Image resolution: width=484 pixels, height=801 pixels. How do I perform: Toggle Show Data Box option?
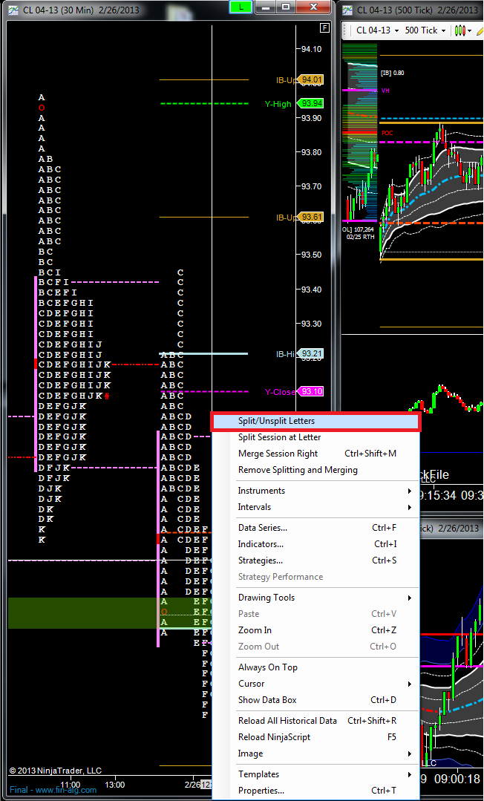pos(315,700)
